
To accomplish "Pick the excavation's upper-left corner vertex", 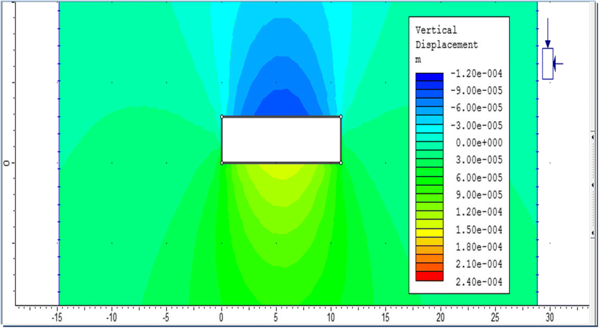I will pos(222,117).
